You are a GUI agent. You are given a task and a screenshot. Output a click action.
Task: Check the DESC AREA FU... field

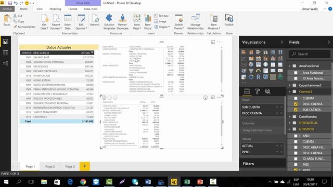[296, 147]
